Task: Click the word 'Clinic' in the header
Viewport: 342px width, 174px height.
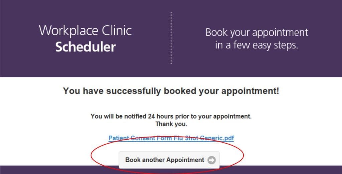Action: click(117, 31)
